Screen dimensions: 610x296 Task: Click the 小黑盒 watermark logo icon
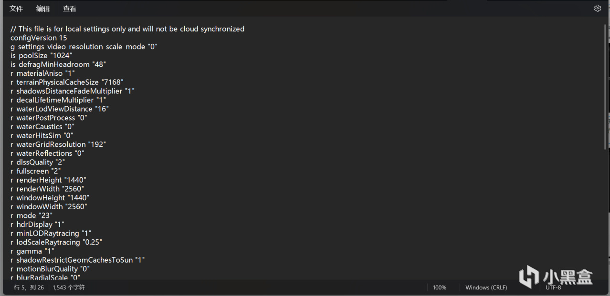(x=529, y=276)
